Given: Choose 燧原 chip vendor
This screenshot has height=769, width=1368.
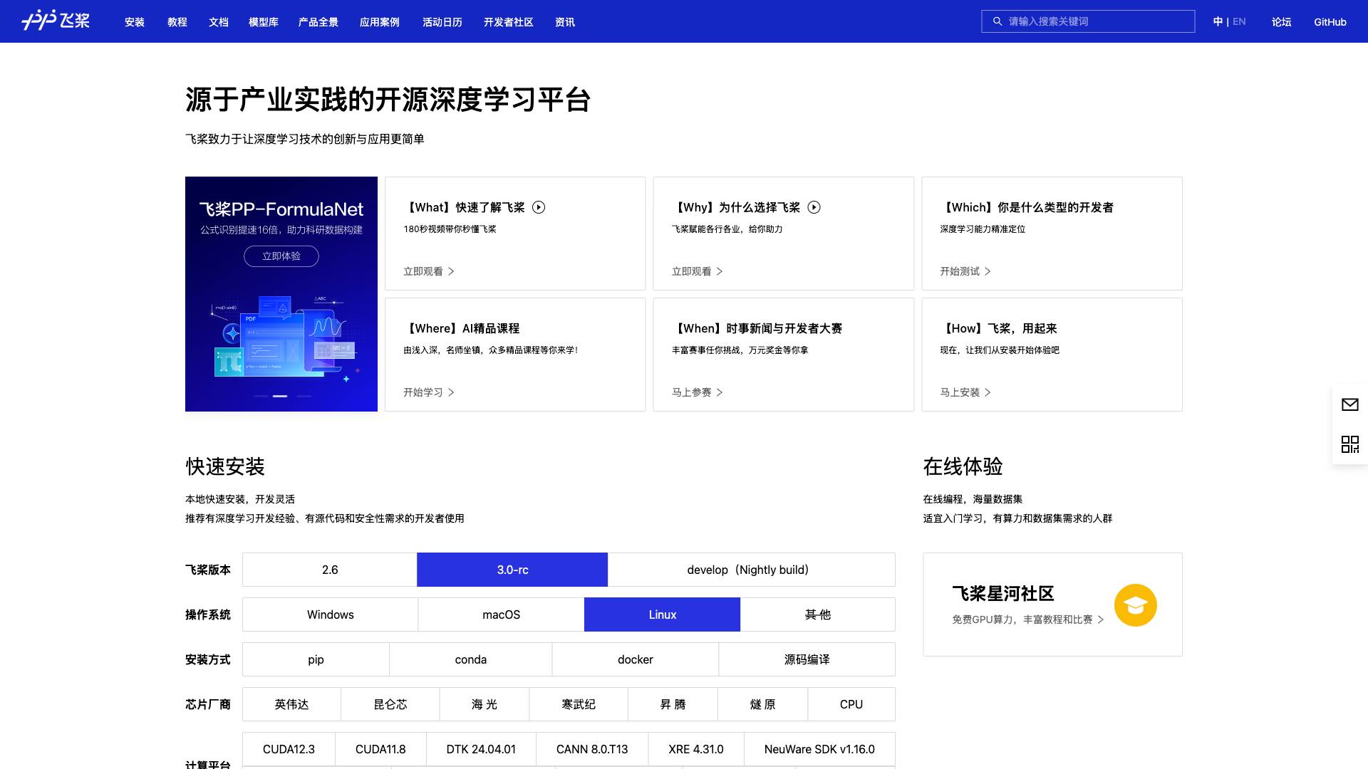Looking at the screenshot, I should pos(762,704).
